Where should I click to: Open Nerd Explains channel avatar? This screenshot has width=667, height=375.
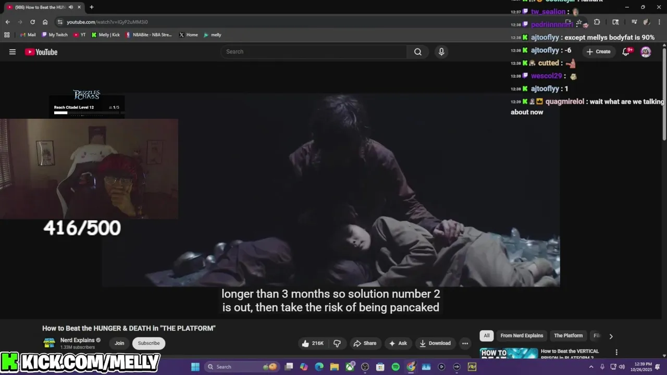(x=49, y=343)
